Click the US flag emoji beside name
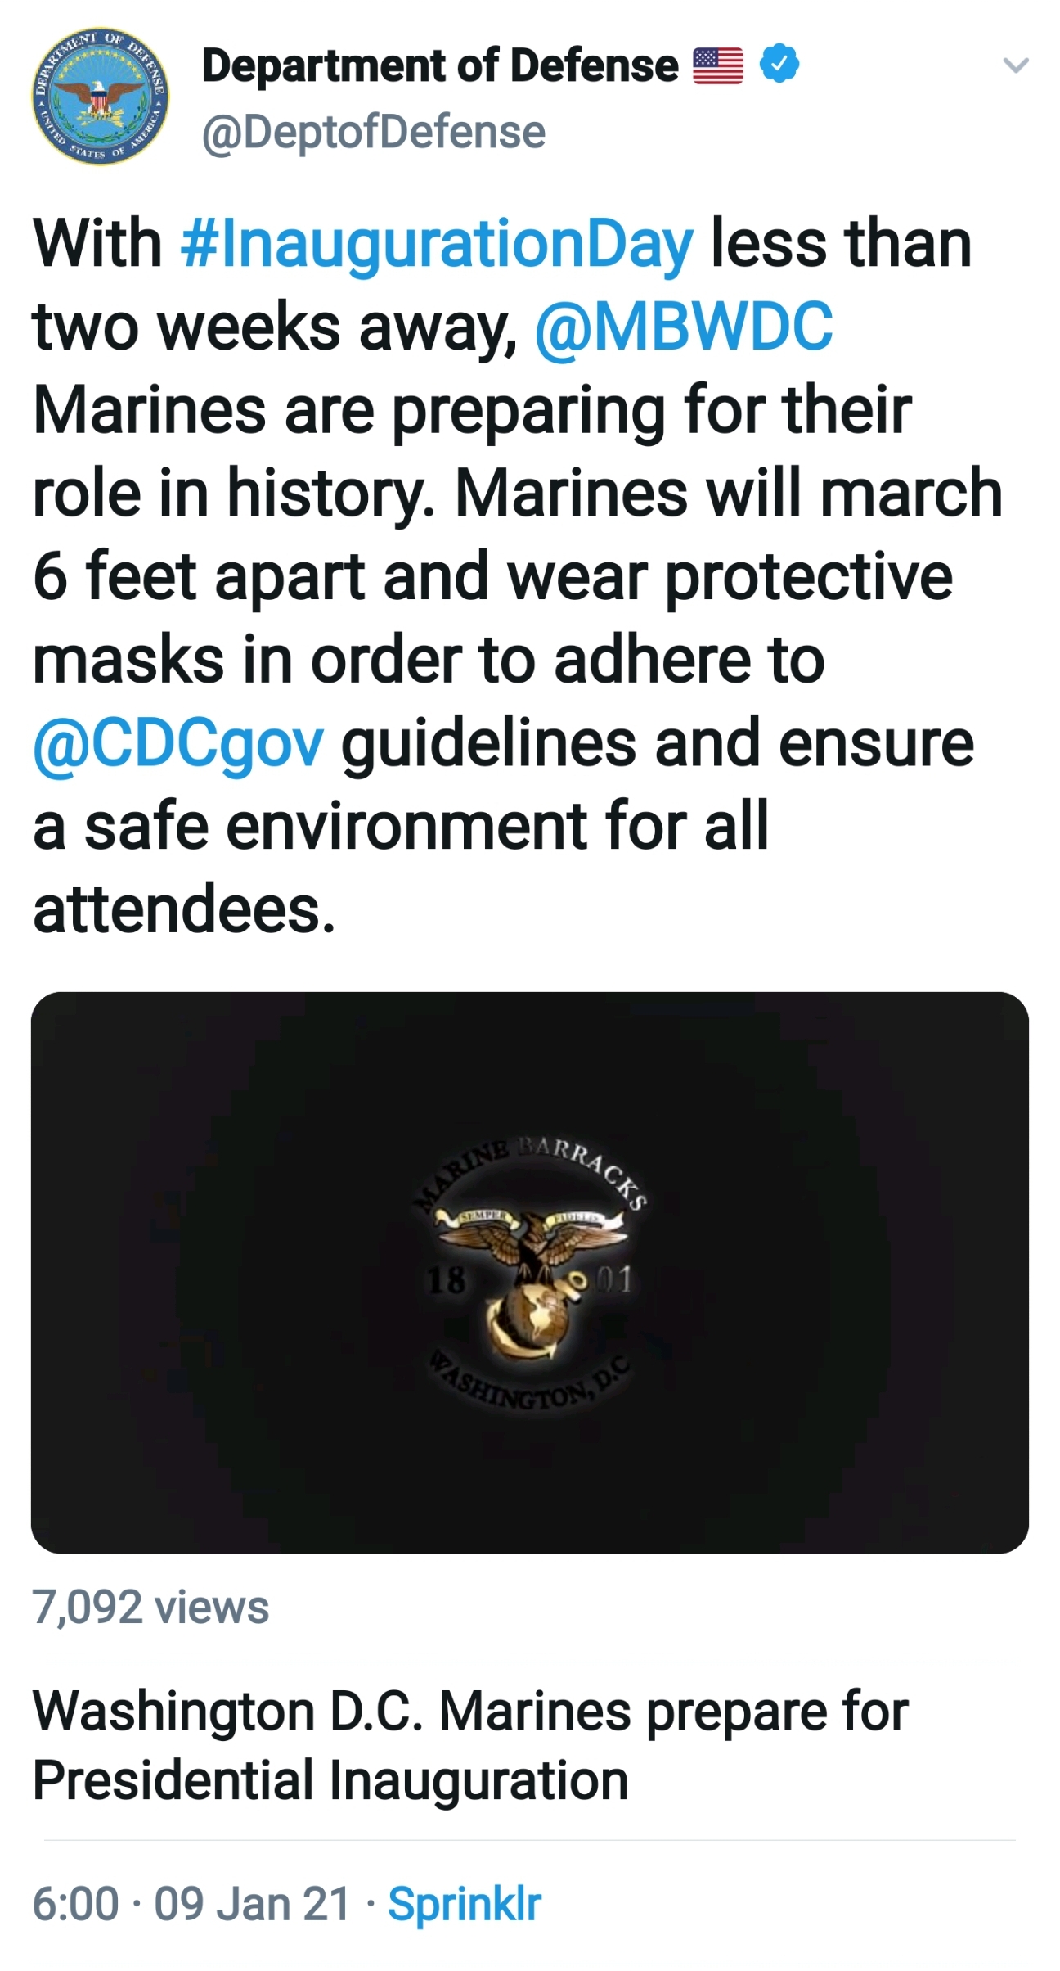This screenshot has height=1971, width=1060. pos(718,66)
